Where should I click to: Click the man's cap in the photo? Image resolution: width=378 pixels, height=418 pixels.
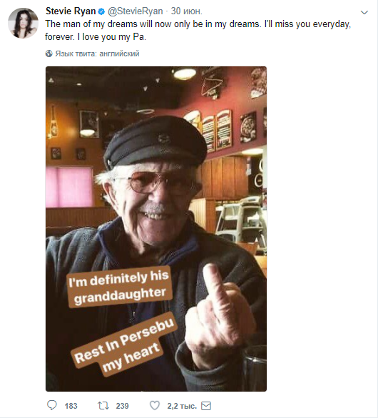coord(155,143)
